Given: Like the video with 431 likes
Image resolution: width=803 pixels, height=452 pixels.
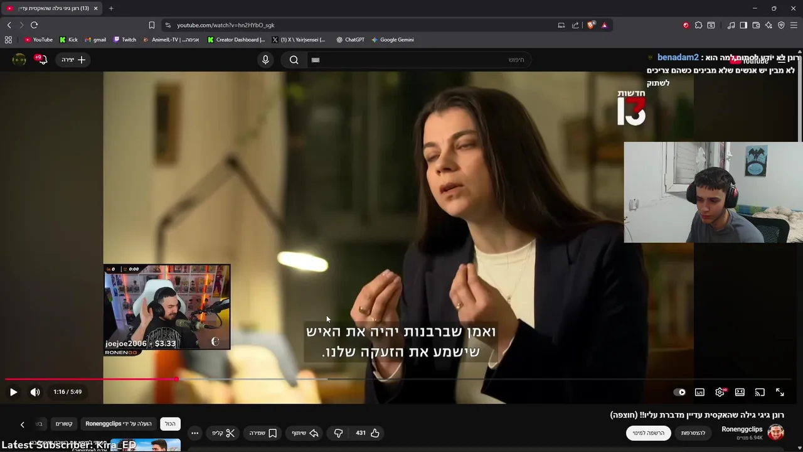Looking at the screenshot, I should [368, 433].
